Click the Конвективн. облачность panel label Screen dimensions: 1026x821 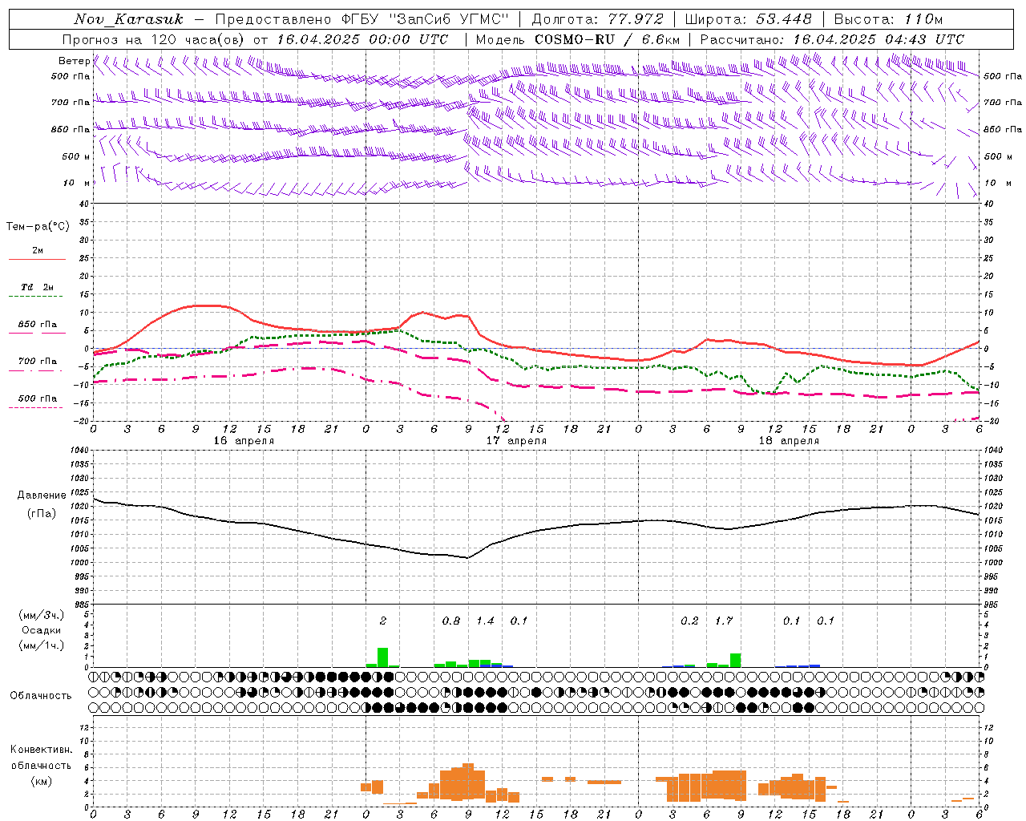41,765
